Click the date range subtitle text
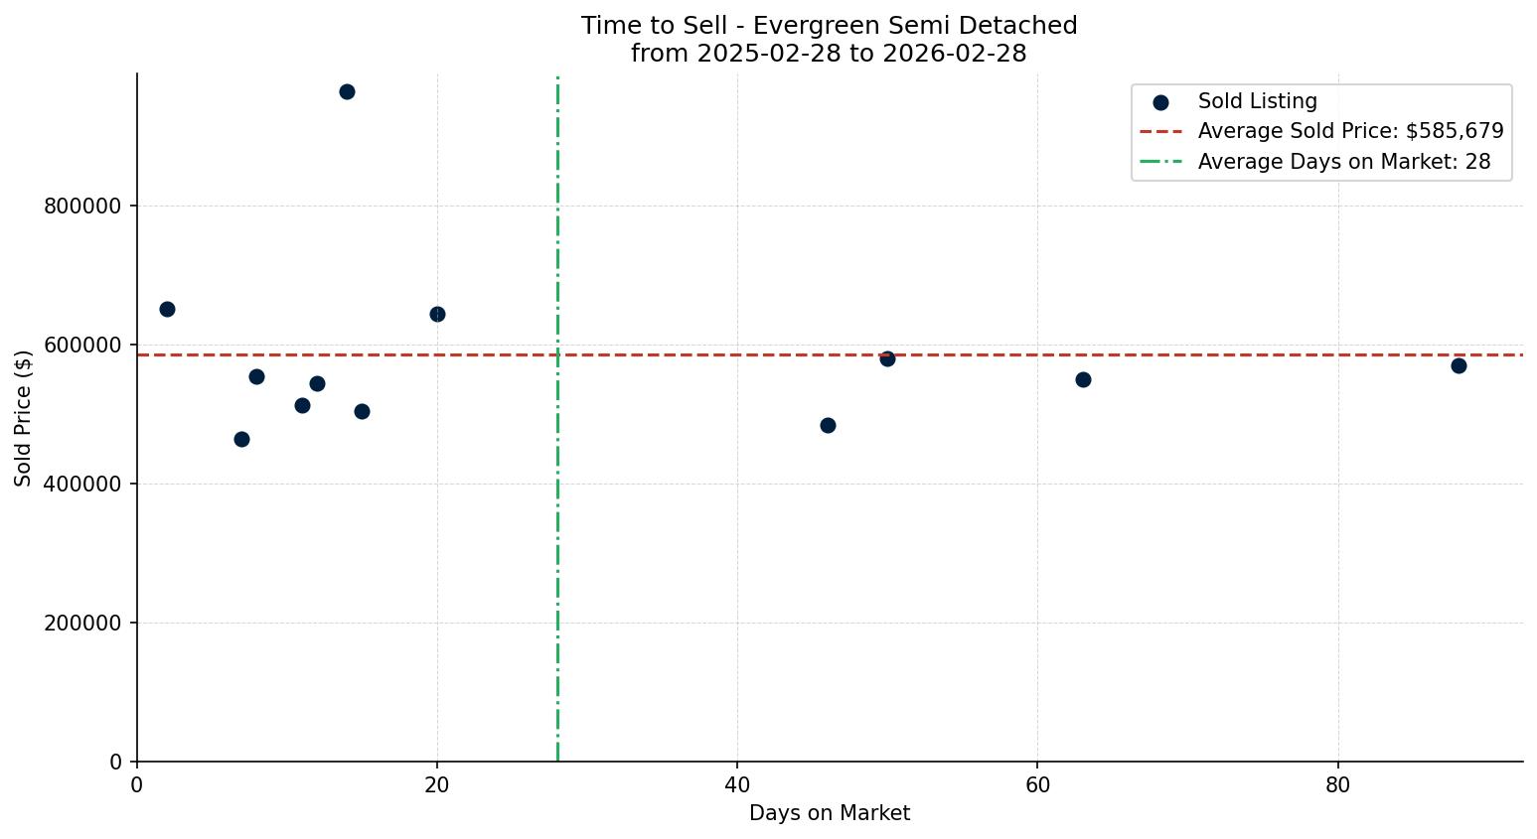The image size is (1537, 839). [829, 54]
